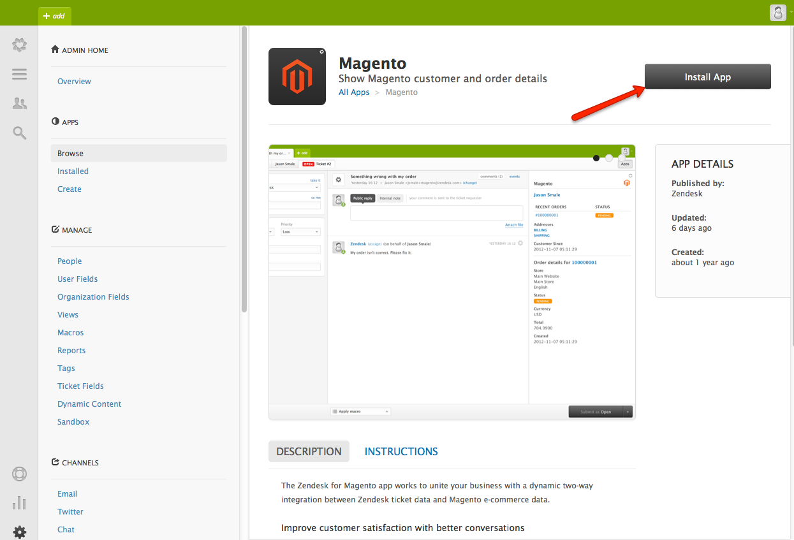The width and height of the screenshot is (794, 540).
Task: Click the '6 days ago' updated value
Action: 691,228
